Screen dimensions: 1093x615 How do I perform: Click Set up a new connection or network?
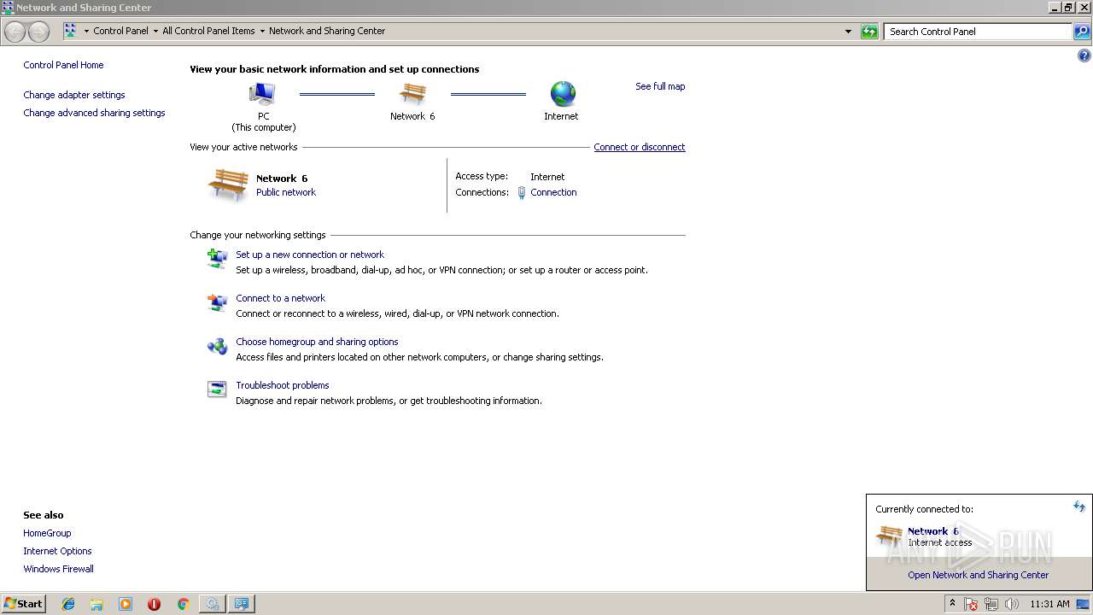[x=310, y=255]
